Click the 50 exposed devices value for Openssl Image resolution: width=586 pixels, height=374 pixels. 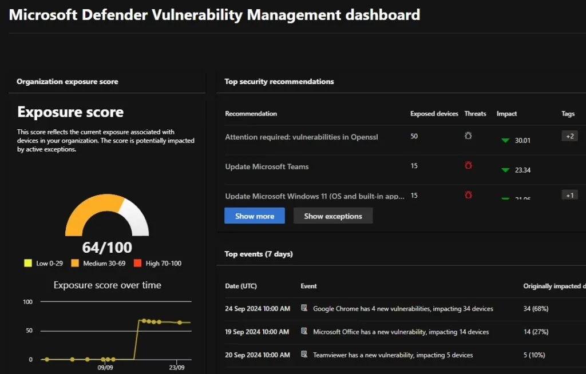point(414,136)
